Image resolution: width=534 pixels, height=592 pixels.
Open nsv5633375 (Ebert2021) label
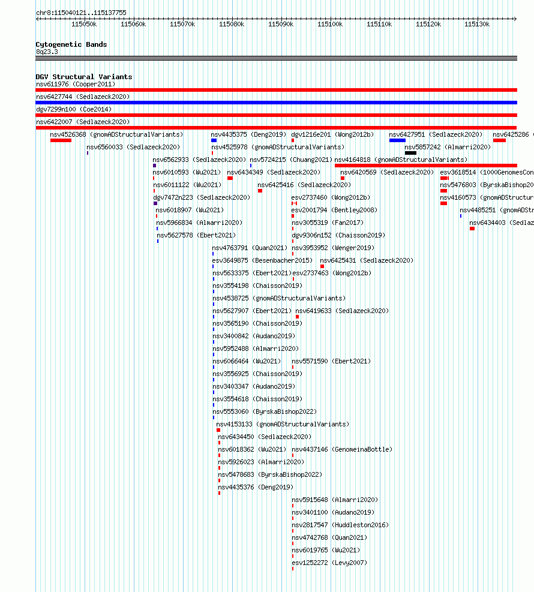(x=252, y=273)
